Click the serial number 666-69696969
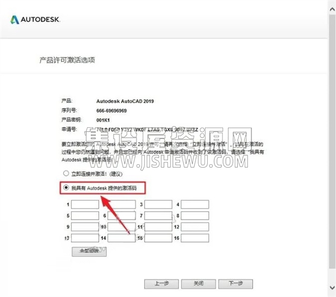This screenshot has height=297, width=336. (111, 110)
